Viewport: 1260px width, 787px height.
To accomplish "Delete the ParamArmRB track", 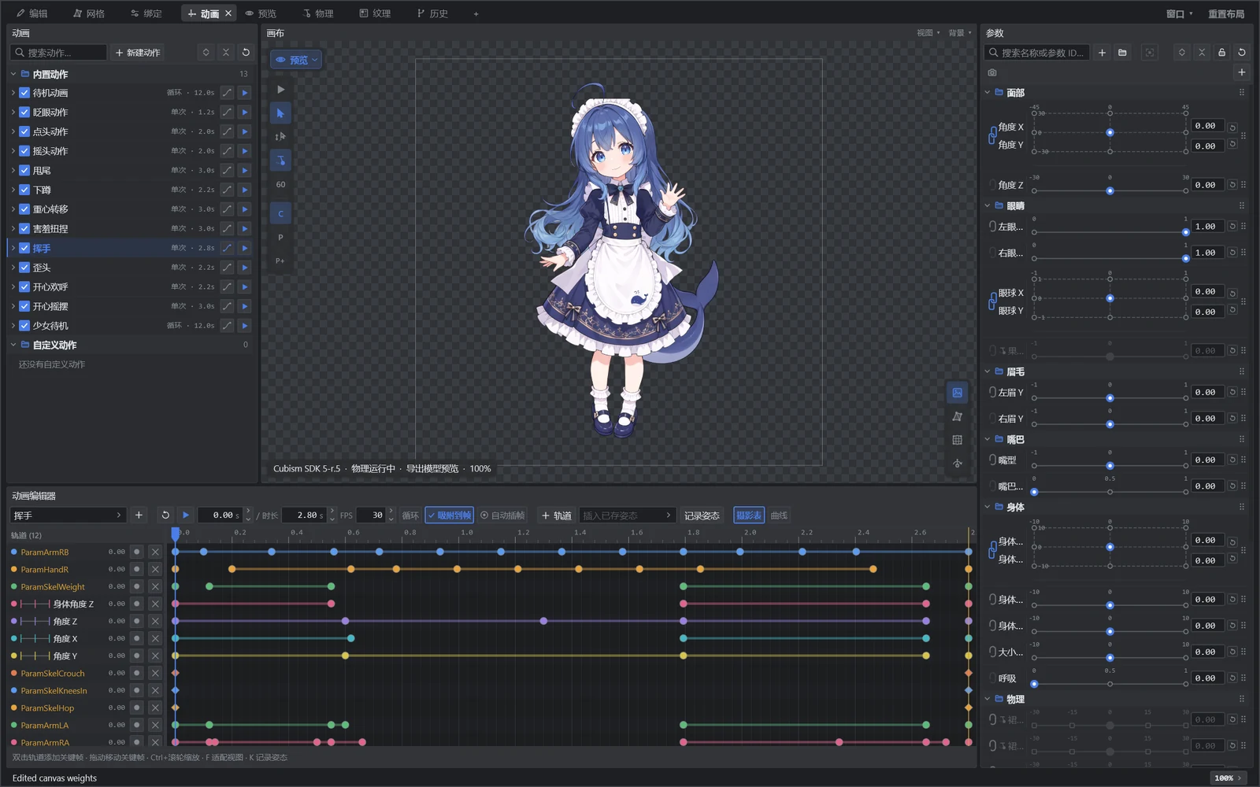I will (155, 552).
